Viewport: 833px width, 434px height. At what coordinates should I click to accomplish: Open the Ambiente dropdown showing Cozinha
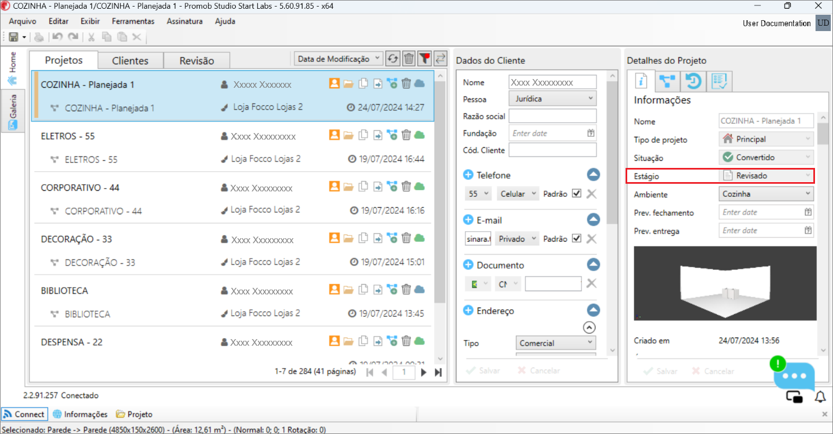click(x=766, y=194)
